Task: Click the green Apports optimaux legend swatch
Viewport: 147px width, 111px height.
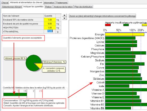Action: (126, 25)
